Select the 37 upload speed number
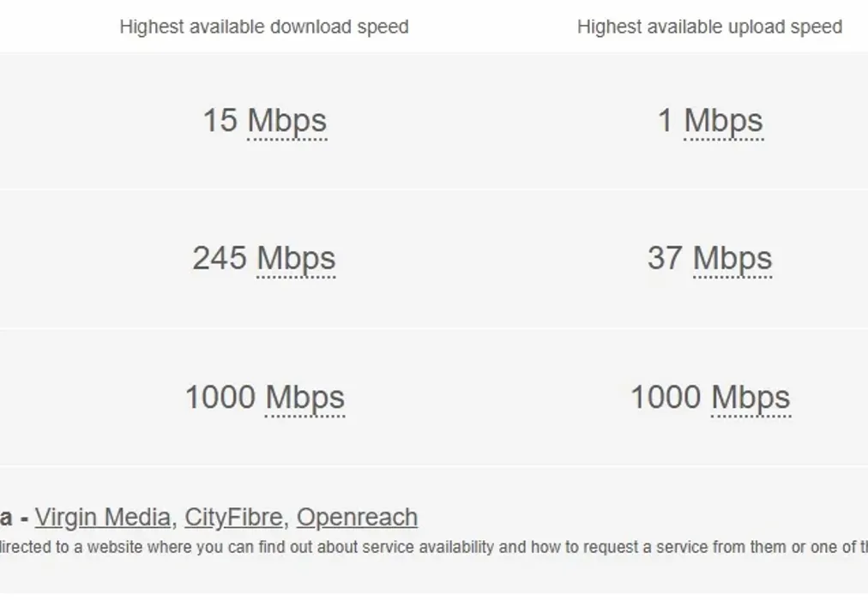The image size is (868, 600). (x=665, y=259)
